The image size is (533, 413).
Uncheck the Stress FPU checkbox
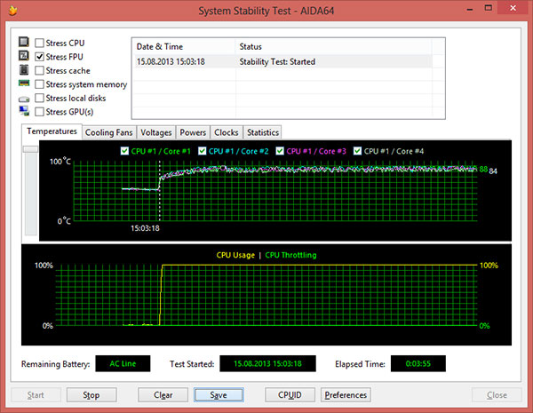(39, 57)
